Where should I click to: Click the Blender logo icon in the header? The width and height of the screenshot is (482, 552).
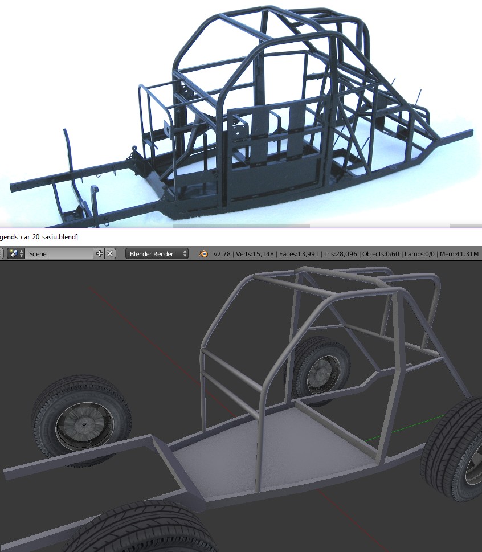coord(203,254)
